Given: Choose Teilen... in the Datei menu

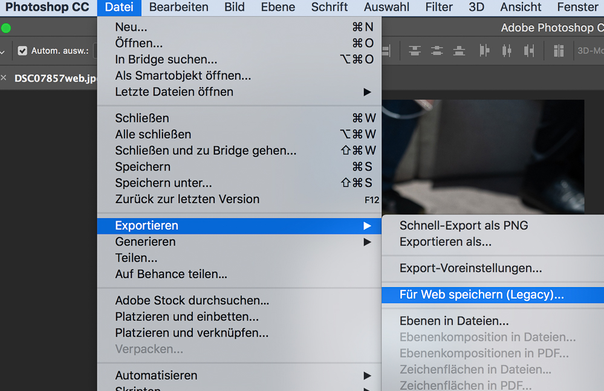Looking at the screenshot, I should [x=239, y=258].
